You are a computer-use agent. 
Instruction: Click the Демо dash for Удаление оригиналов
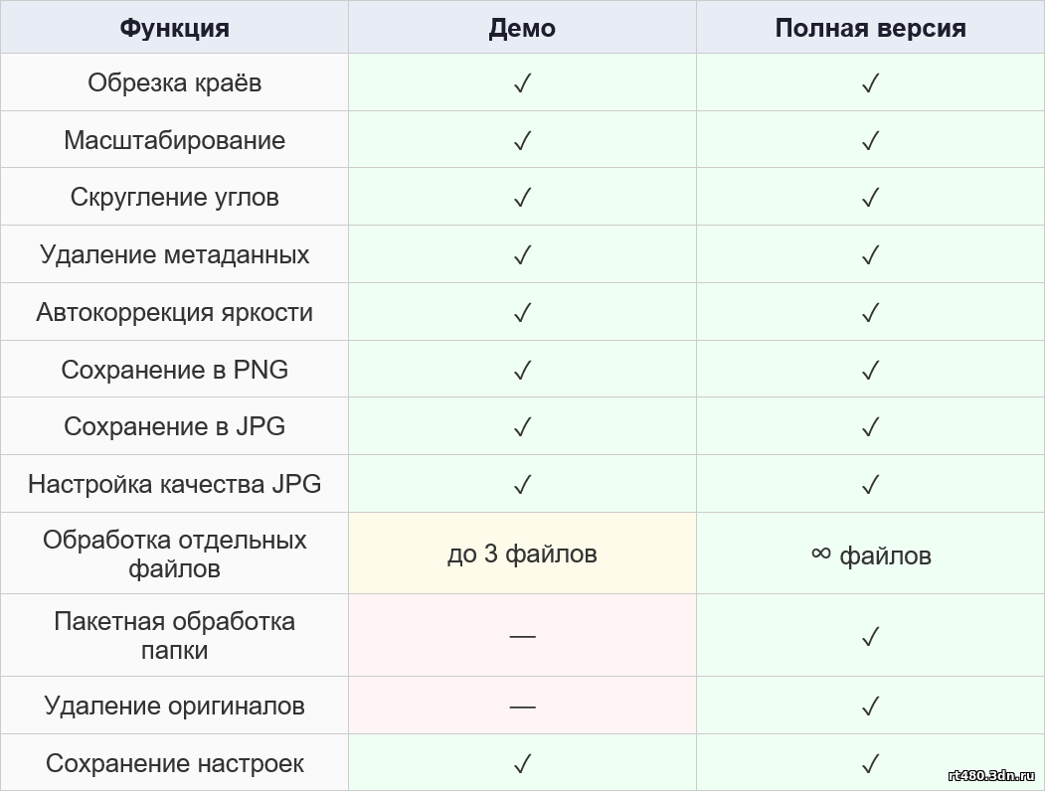(523, 707)
